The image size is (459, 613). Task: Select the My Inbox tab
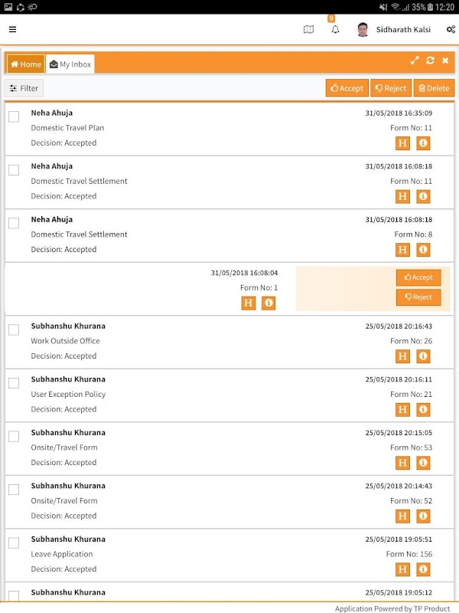pos(70,64)
